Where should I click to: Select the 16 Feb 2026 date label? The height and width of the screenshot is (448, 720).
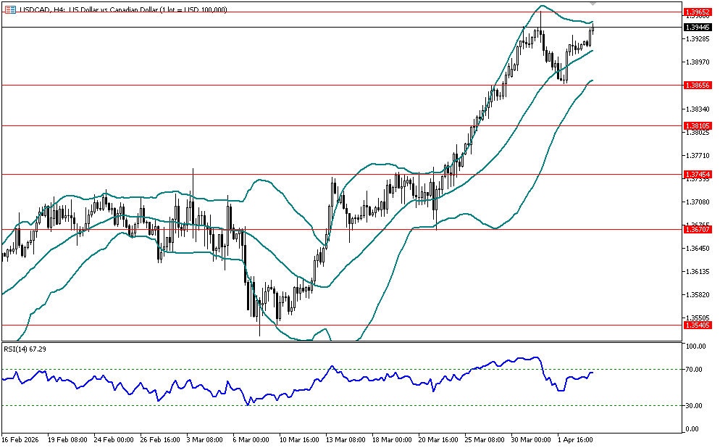(20, 439)
